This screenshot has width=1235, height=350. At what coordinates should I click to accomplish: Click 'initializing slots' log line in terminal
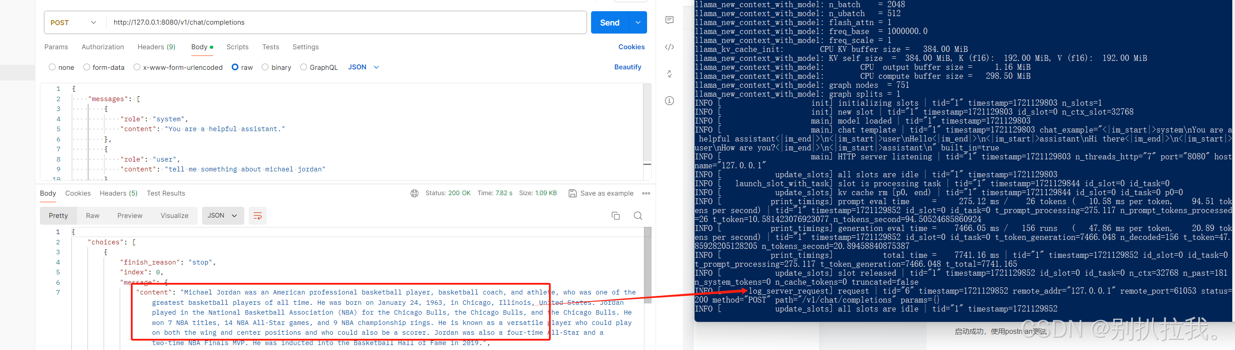pyautogui.click(x=898, y=103)
